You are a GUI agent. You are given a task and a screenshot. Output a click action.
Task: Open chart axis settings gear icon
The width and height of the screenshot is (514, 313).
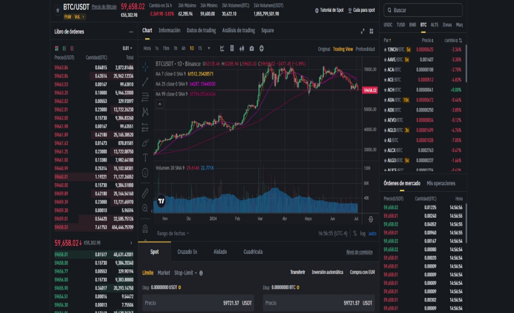(371, 219)
